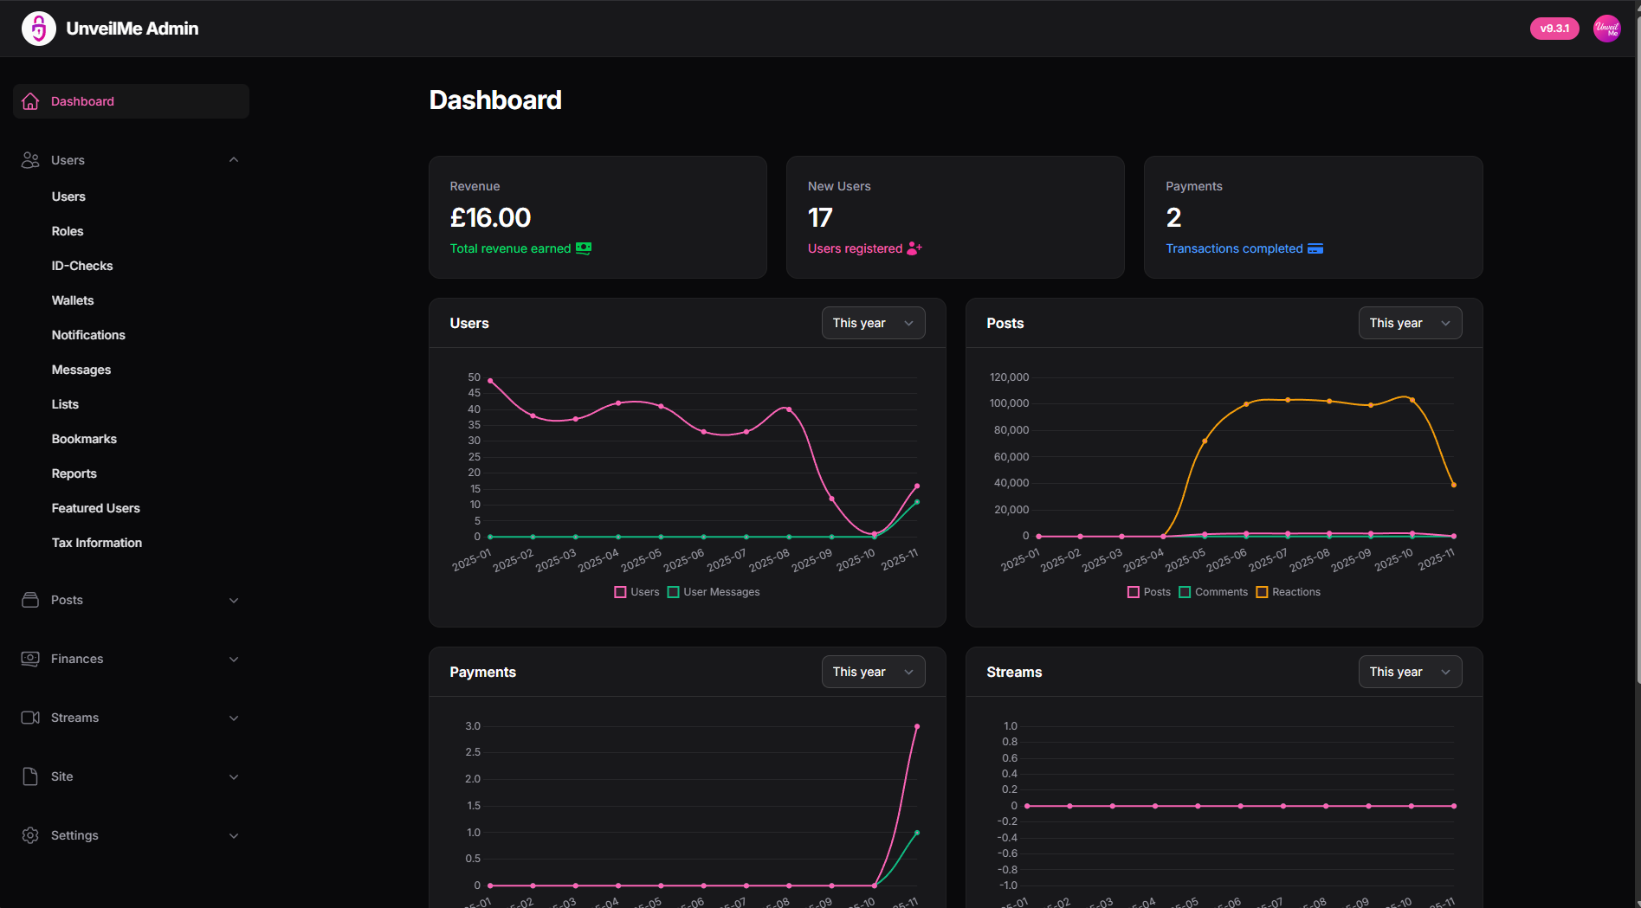Click the Transactions completed link

(x=1234, y=248)
